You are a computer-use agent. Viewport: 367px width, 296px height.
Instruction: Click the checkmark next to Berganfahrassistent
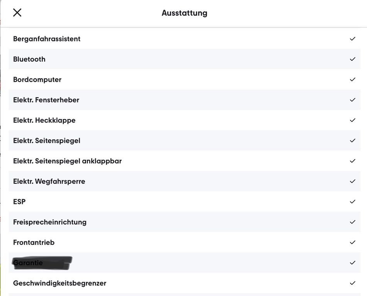coord(352,39)
